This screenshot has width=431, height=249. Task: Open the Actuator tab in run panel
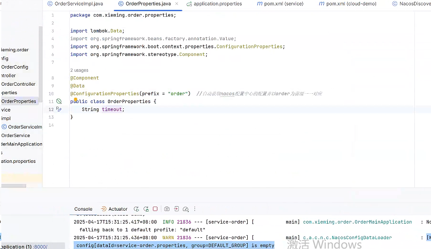coord(114,209)
